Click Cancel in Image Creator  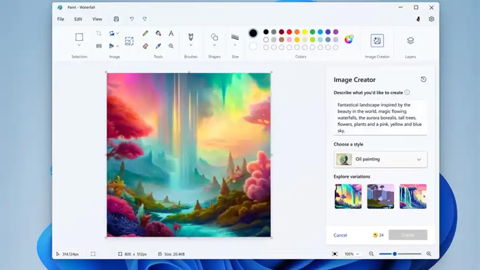340,235
